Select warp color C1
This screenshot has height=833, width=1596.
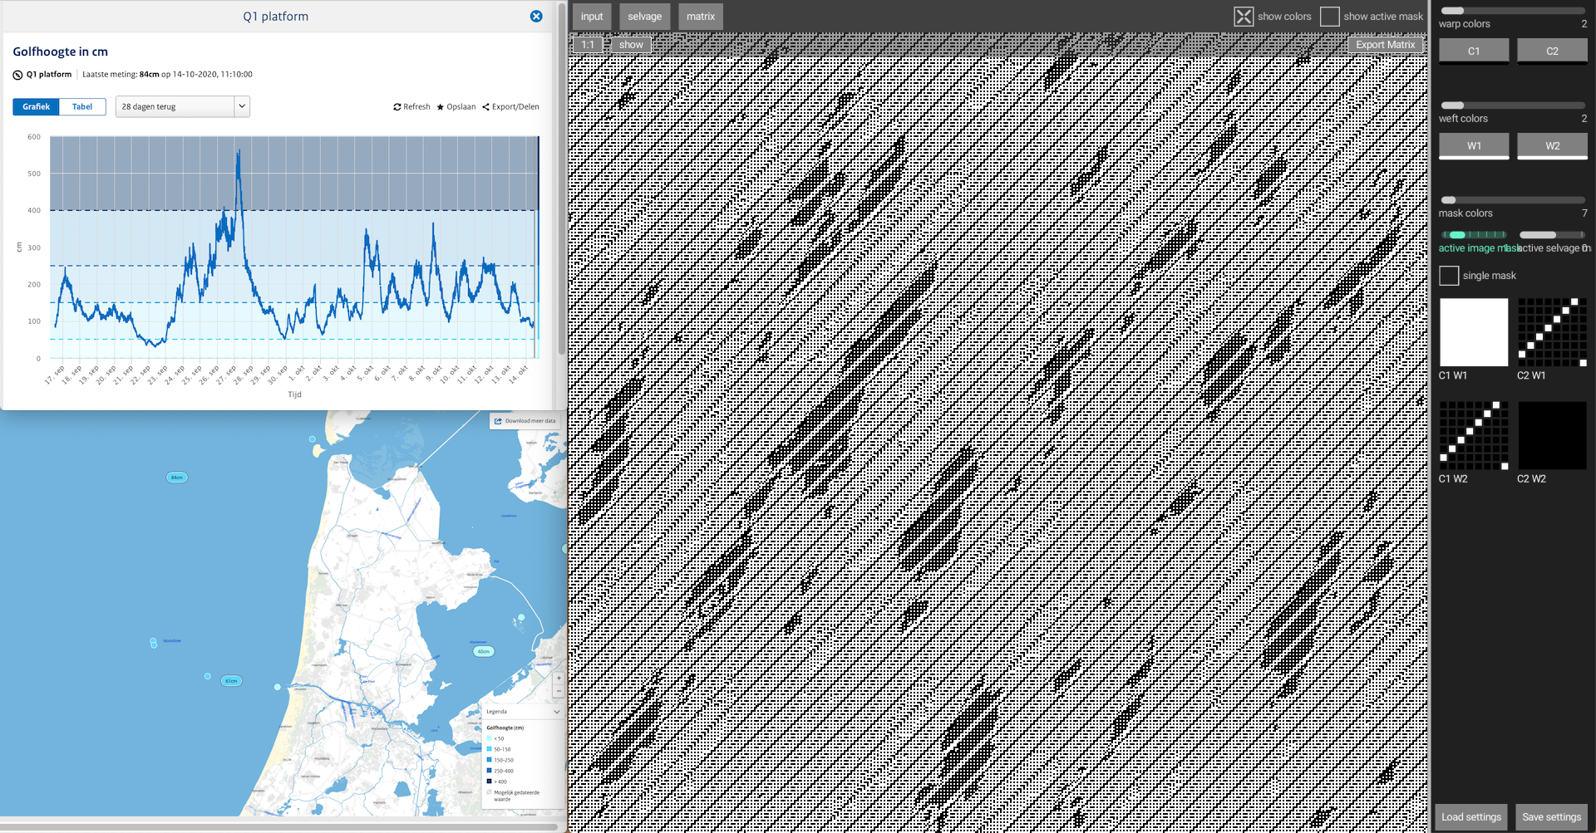(x=1474, y=51)
